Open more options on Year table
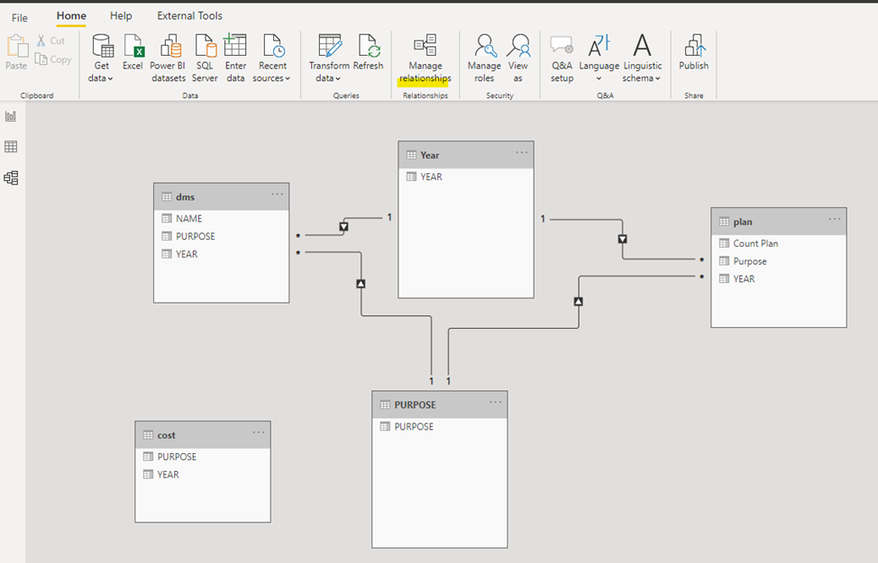This screenshot has height=563, width=878. click(x=522, y=153)
